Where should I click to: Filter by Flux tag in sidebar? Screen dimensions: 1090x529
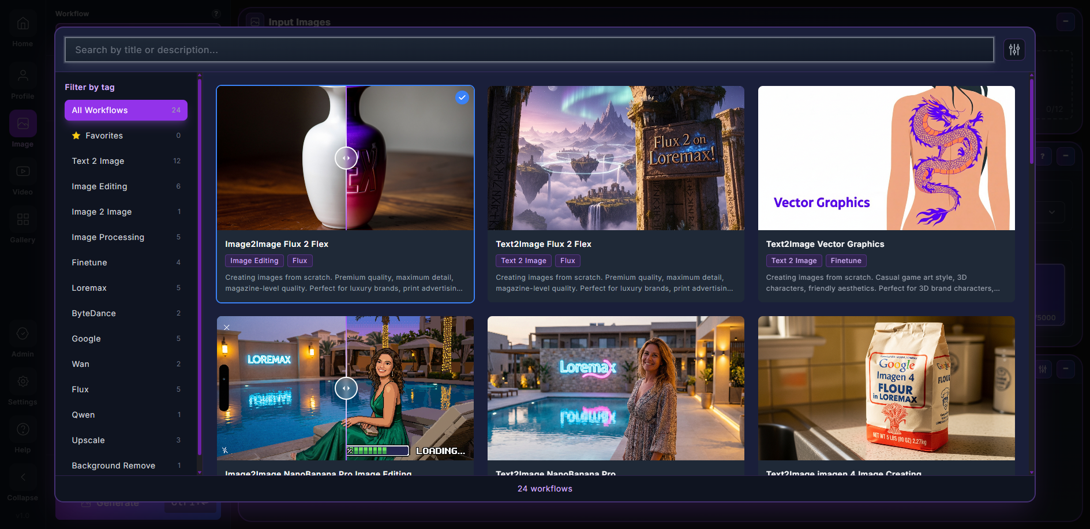click(x=126, y=389)
